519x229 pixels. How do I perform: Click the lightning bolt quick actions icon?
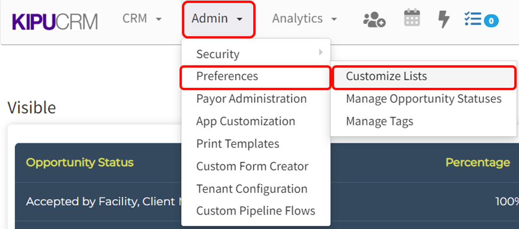coord(443,19)
